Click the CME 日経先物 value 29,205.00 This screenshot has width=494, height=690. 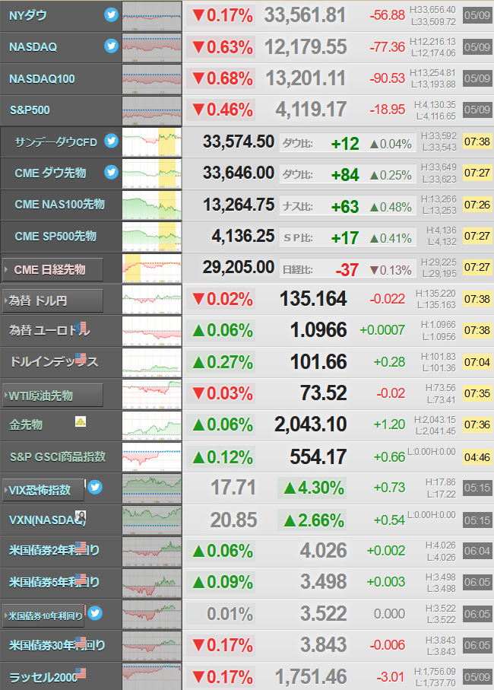238,268
